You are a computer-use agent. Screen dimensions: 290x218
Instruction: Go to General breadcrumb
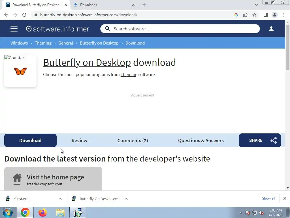tap(66, 43)
